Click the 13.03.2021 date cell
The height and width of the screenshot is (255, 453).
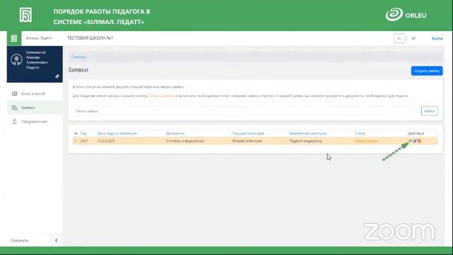[x=106, y=141]
